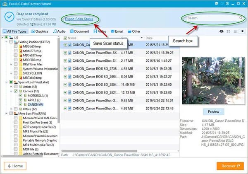The width and height of the screenshot is (248, 174).
Task: Show Document files only
Action: click(x=79, y=31)
